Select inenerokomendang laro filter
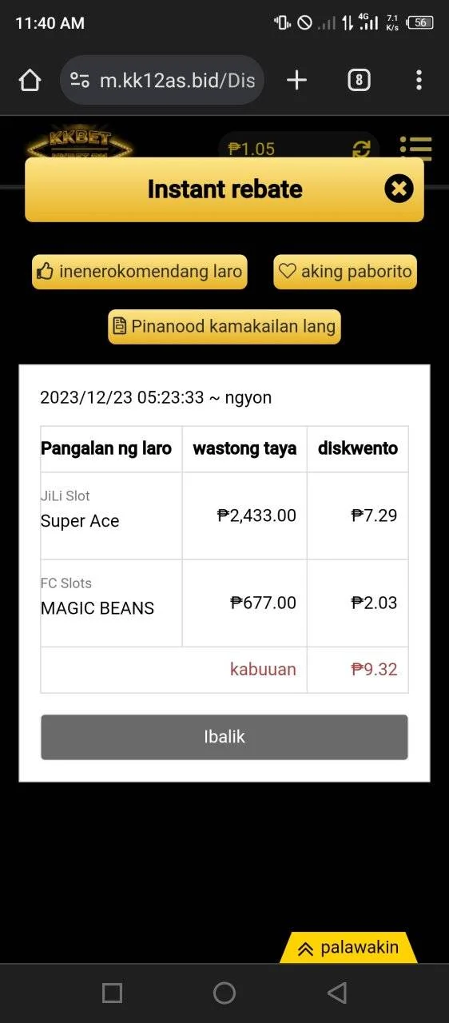This screenshot has height=1023, width=449. [x=140, y=272]
